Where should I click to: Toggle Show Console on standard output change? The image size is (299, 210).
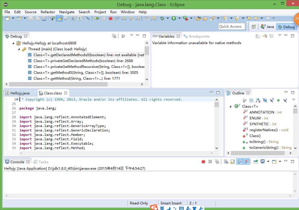(240, 162)
